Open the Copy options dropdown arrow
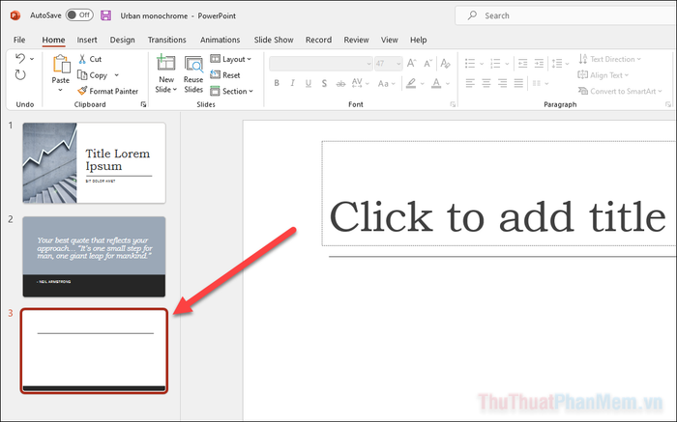 tap(117, 75)
